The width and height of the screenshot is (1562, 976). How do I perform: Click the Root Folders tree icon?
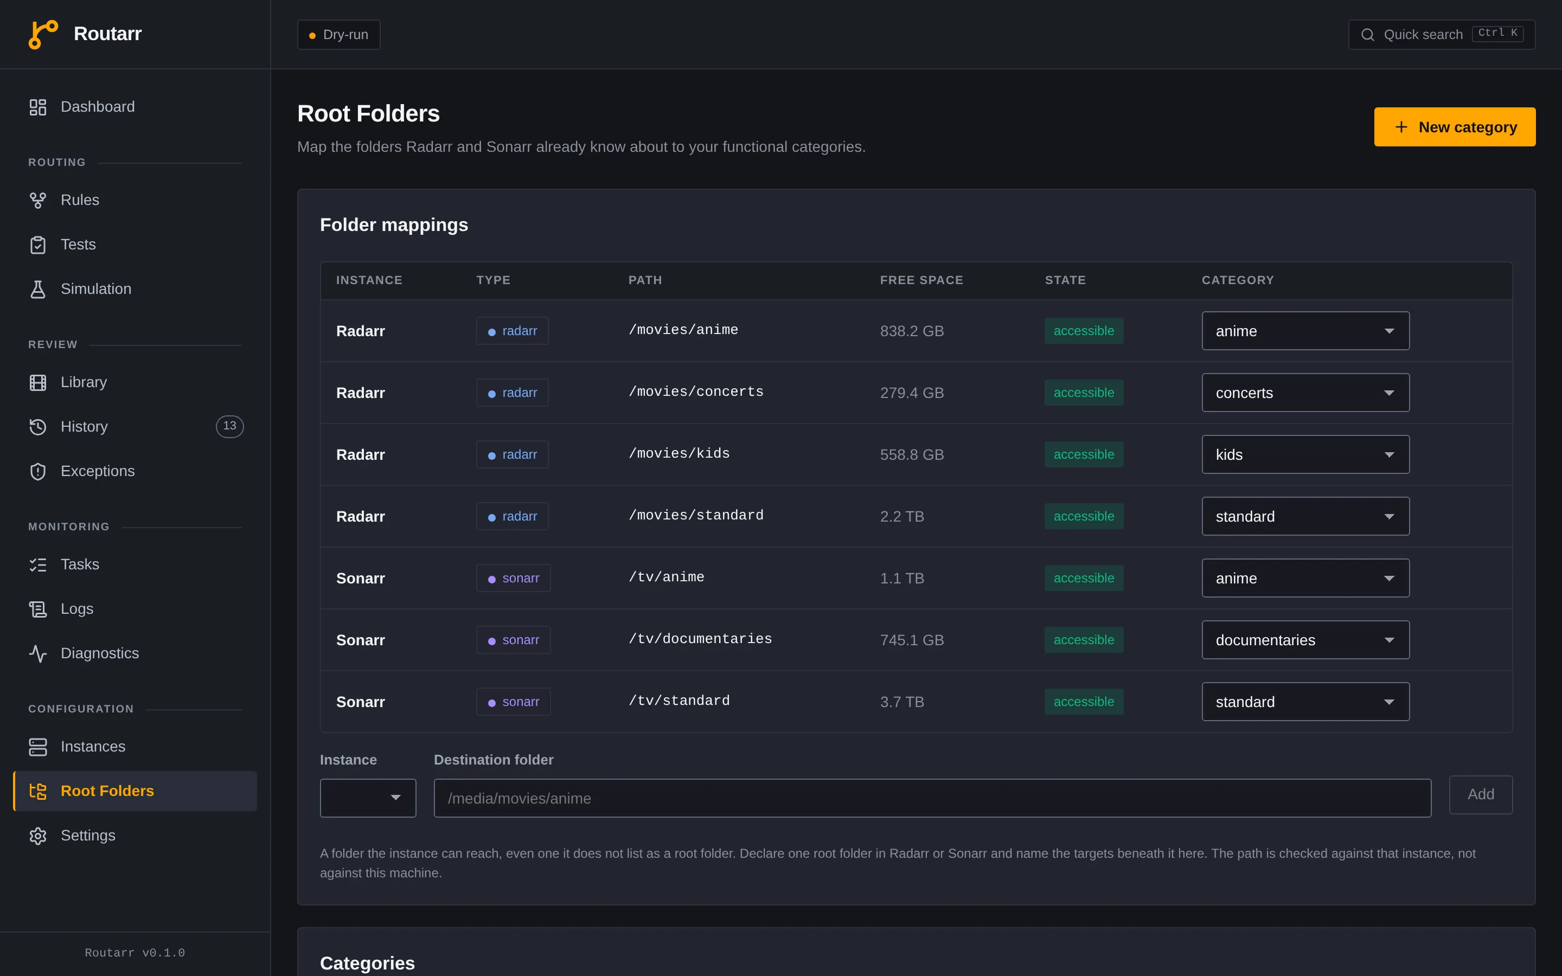click(38, 791)
